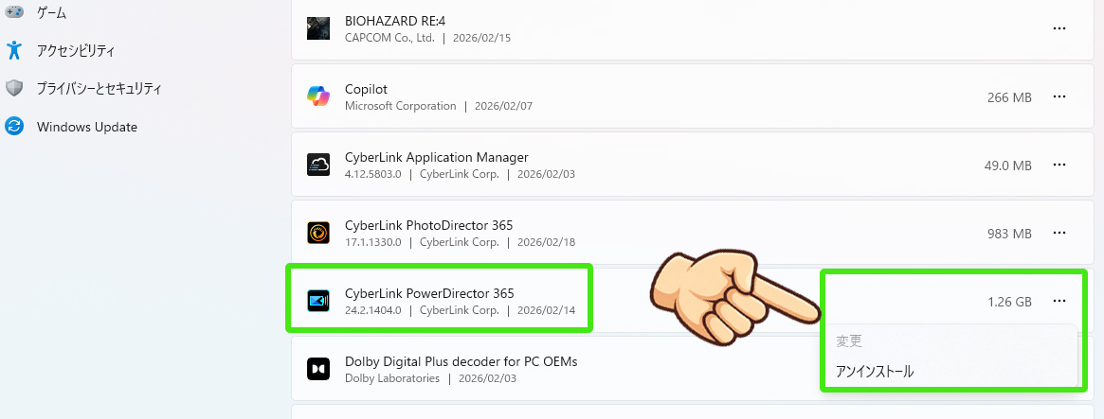Click the BIOHAZARD RE:4 app icon
The image size is (1104, 419).
click(x=318, y=28)
